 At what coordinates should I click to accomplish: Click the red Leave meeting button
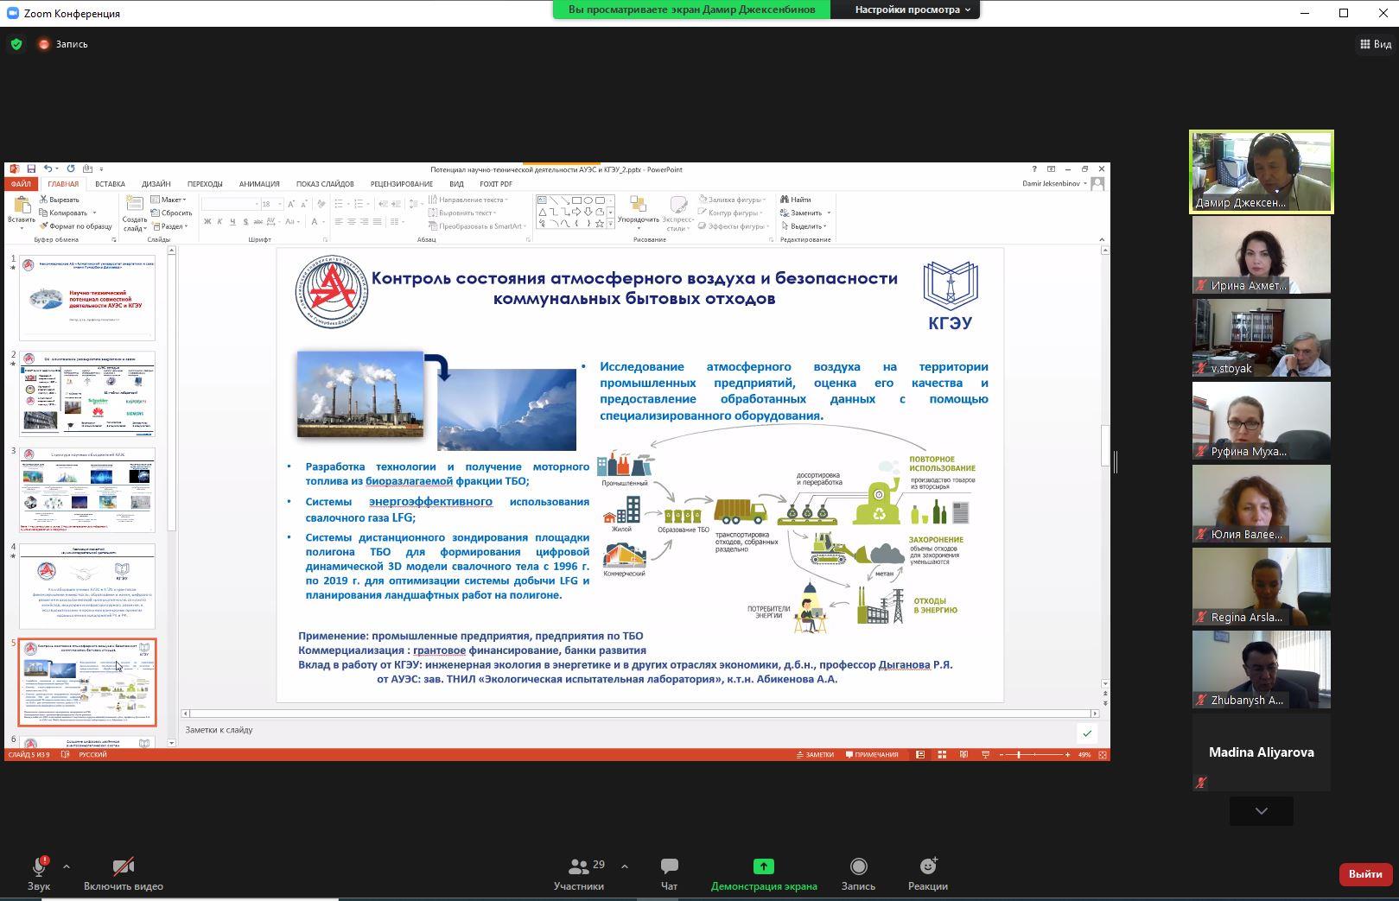point(1364,874)
